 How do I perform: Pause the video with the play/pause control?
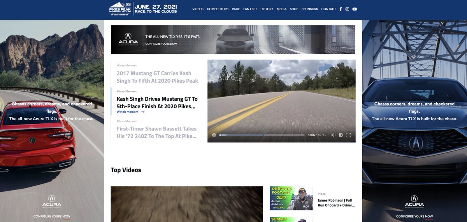214,135
